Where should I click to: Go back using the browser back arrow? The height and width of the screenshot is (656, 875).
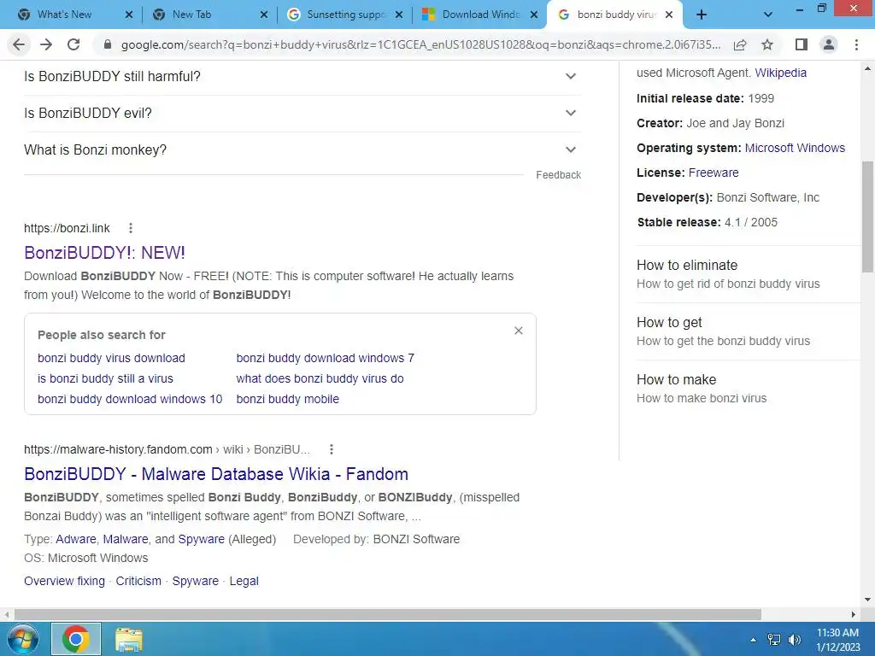point(19,44)
